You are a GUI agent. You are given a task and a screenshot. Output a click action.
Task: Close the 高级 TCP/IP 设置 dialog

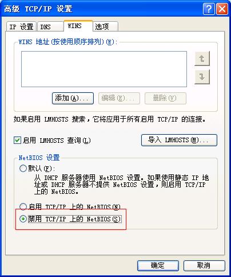[222, 9]
